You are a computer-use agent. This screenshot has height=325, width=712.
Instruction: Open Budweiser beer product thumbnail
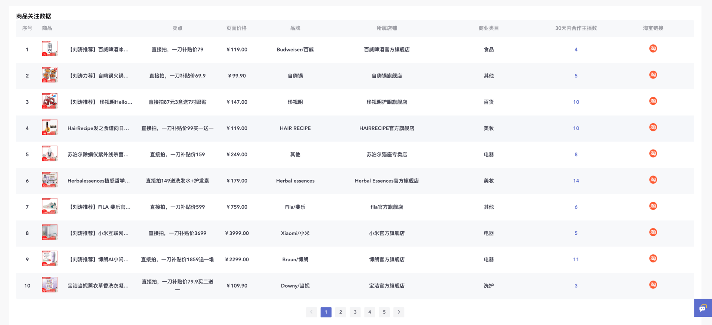(x=50, y=48)
